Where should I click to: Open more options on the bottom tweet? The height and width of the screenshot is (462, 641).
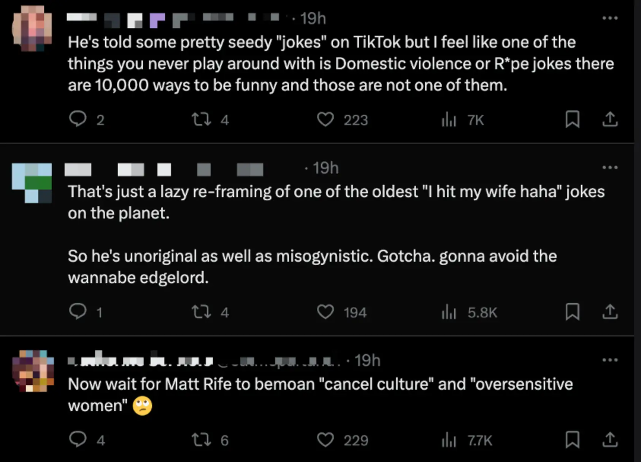point(610,360)
